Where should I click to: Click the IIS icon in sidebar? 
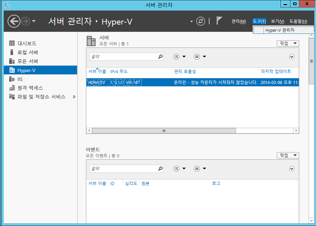pyautogui.click(x=12, y=79)
